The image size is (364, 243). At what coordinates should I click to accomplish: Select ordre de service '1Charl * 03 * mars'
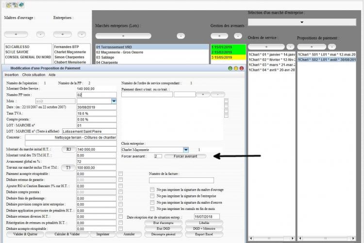[x=272, y=65]
